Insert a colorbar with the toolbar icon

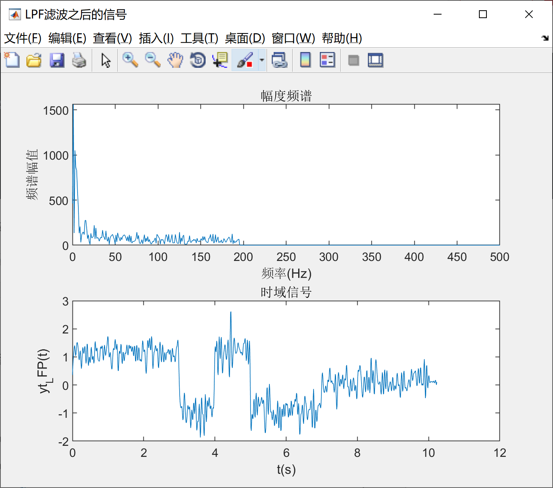305,60
